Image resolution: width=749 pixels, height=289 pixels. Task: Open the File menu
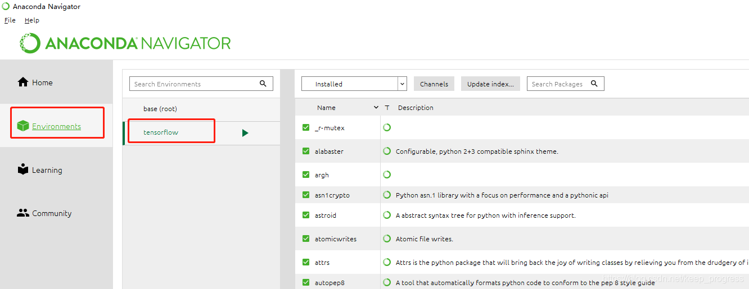coord(10,20)
